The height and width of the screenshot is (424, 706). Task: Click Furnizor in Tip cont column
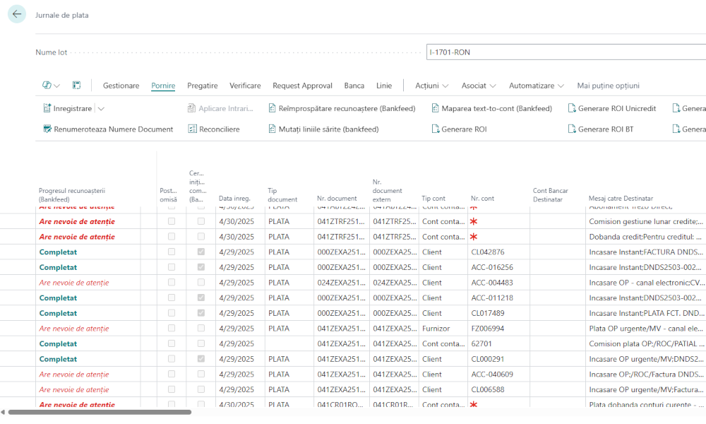point(436,329)
